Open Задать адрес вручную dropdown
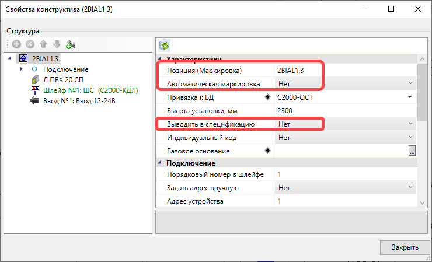The height and width of the screenshot is (262, 432). 410,188
